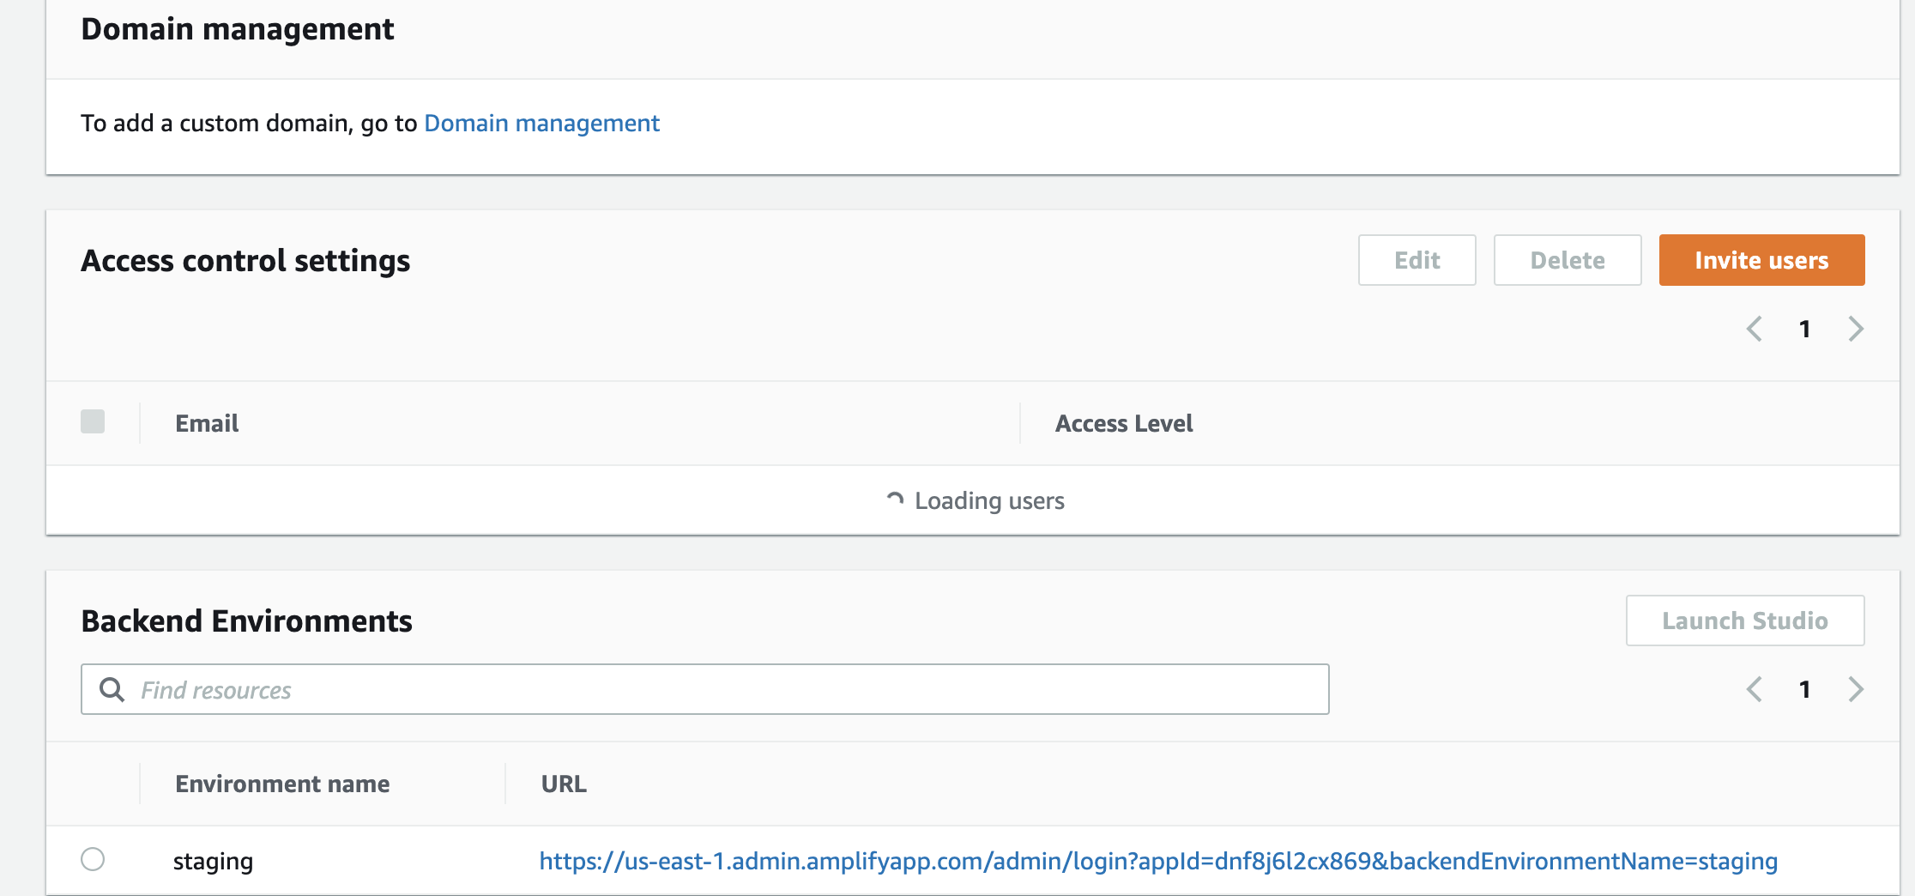The height and width of the screenshot is (896, 1915).
Task: Click the Edit button in Access control settings
Action: click(x=1417, y=260)
